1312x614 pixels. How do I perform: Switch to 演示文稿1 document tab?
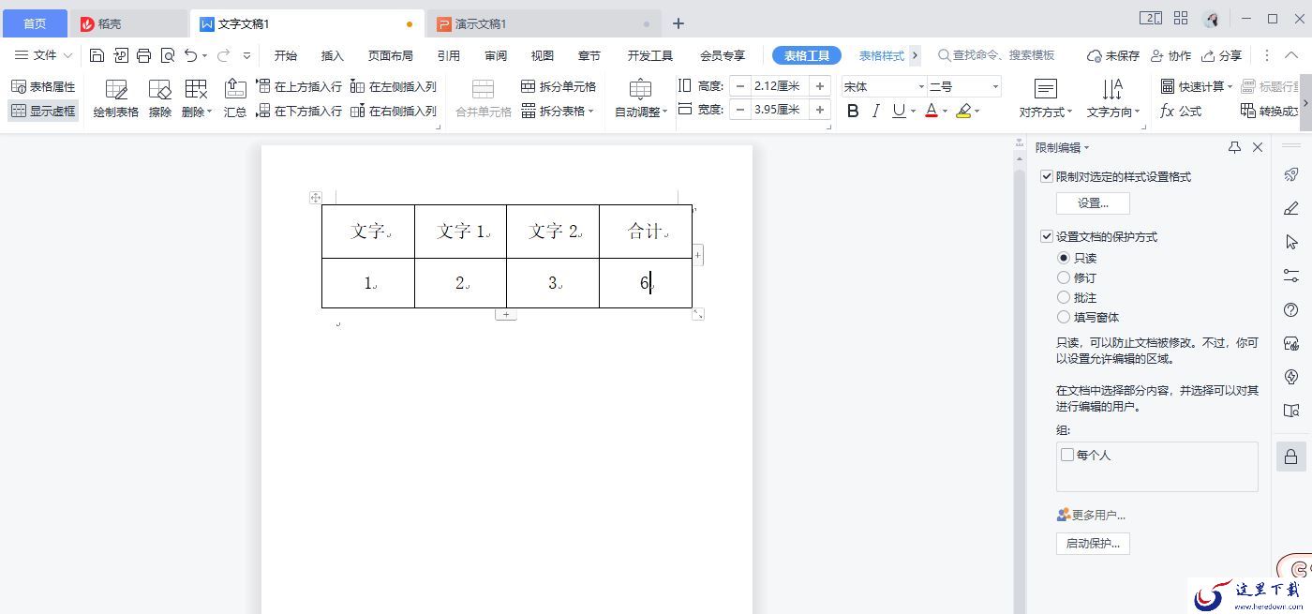[544, 23]
